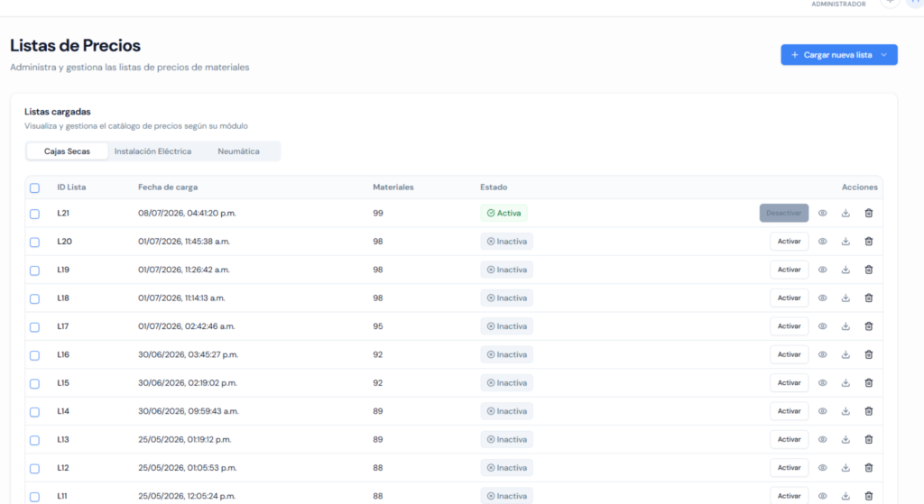Mark the L15 row checkbox
The image size is (924, 504).
[x=35, y=383]
